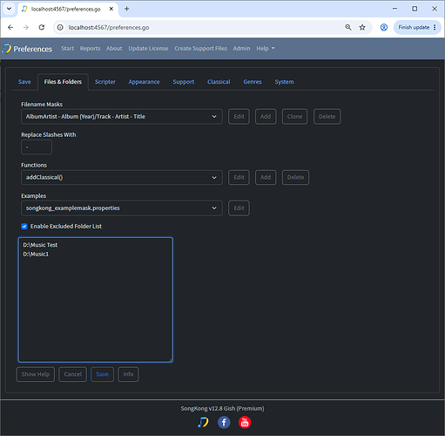445x436 pixels.
Task: Click the SongKong logo beside Preferences
Action: click(x=6, y=49)
